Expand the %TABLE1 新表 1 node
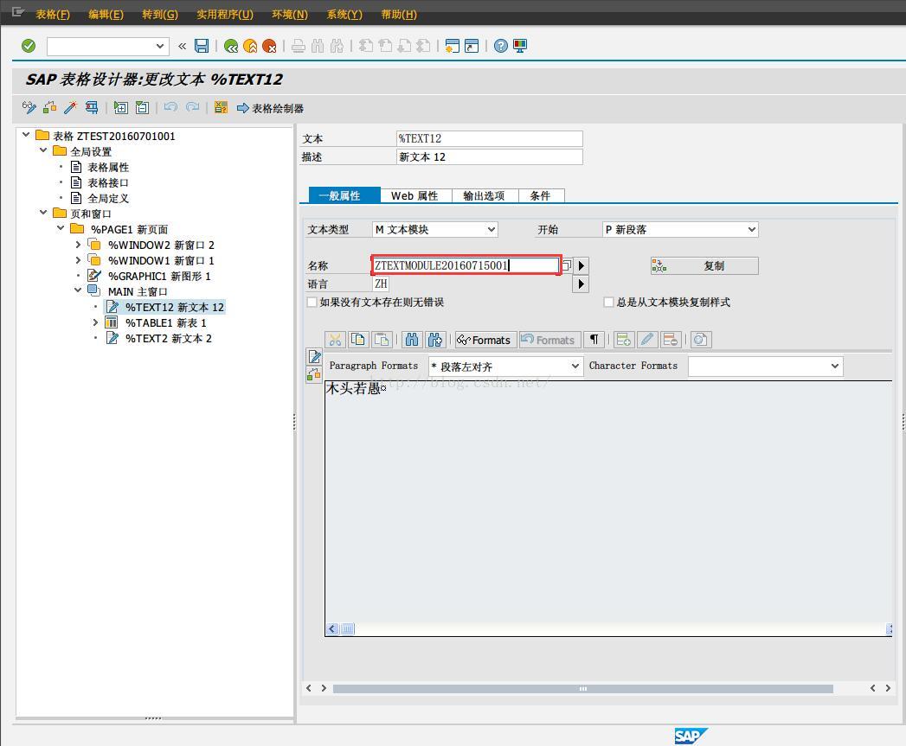This screenshot has width=906, height=746. tap(95, 322)
